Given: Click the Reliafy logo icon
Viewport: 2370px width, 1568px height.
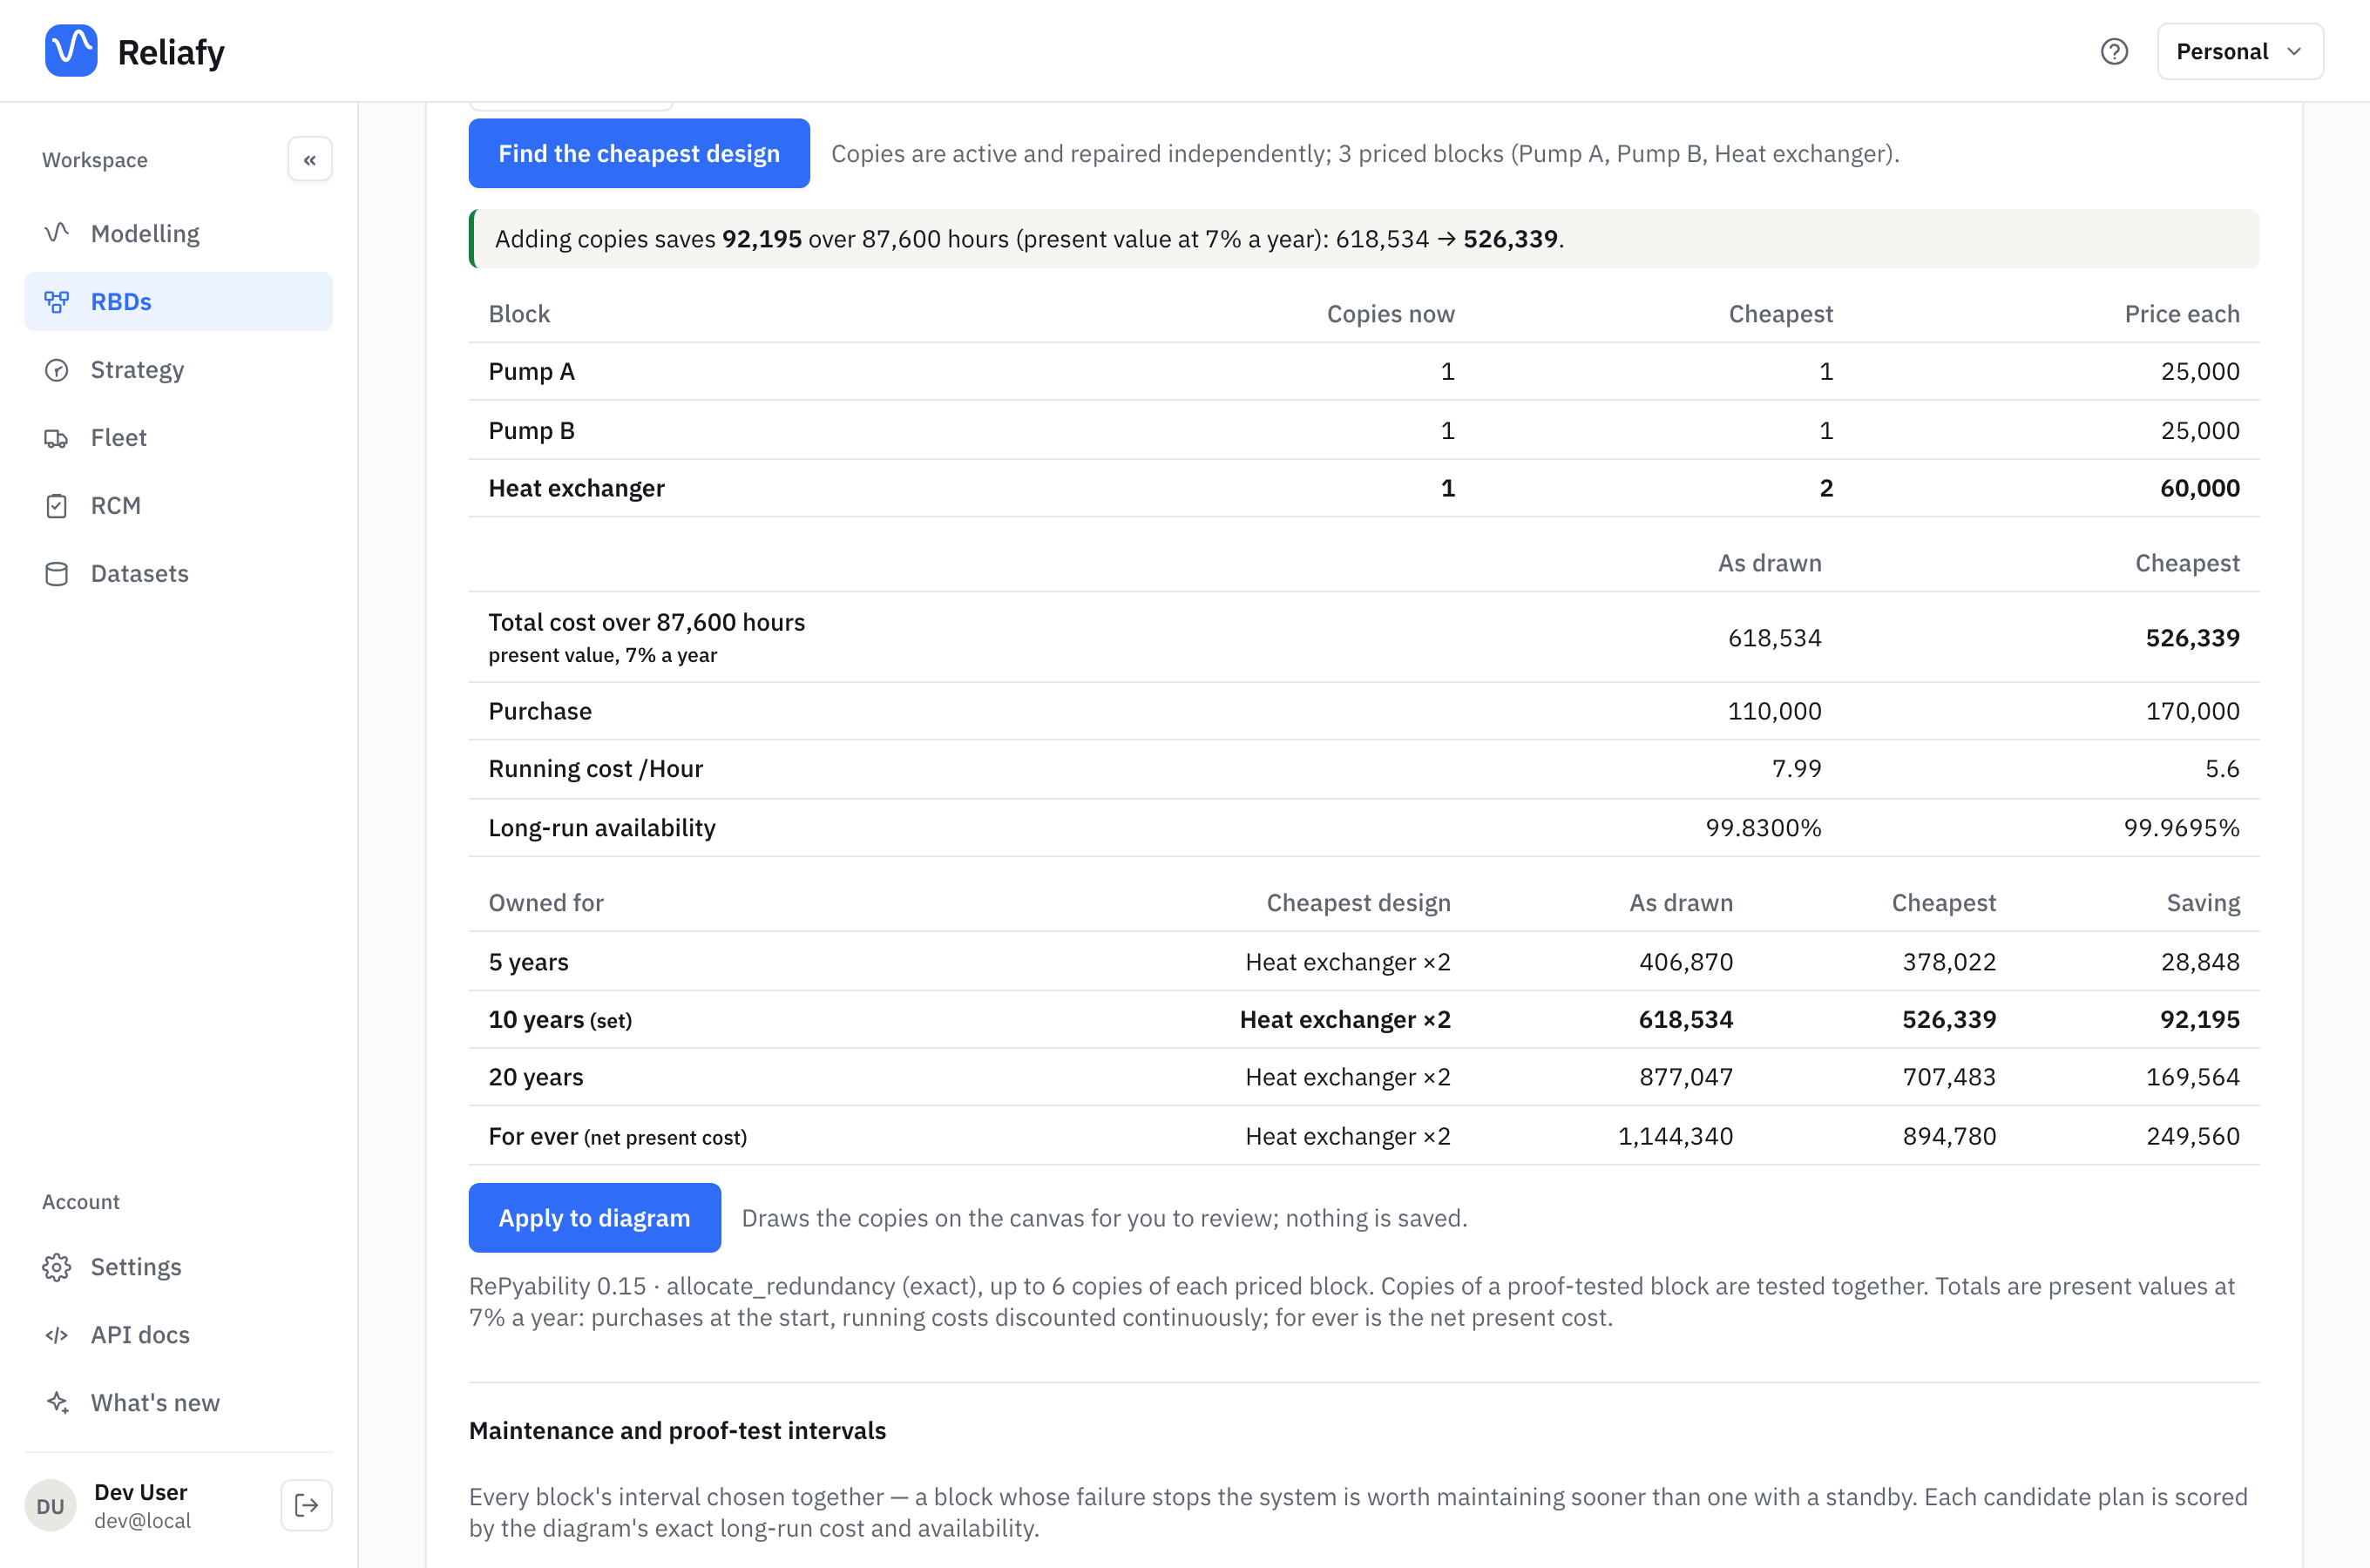Looking at the screenshot, I should coord(71,51).
